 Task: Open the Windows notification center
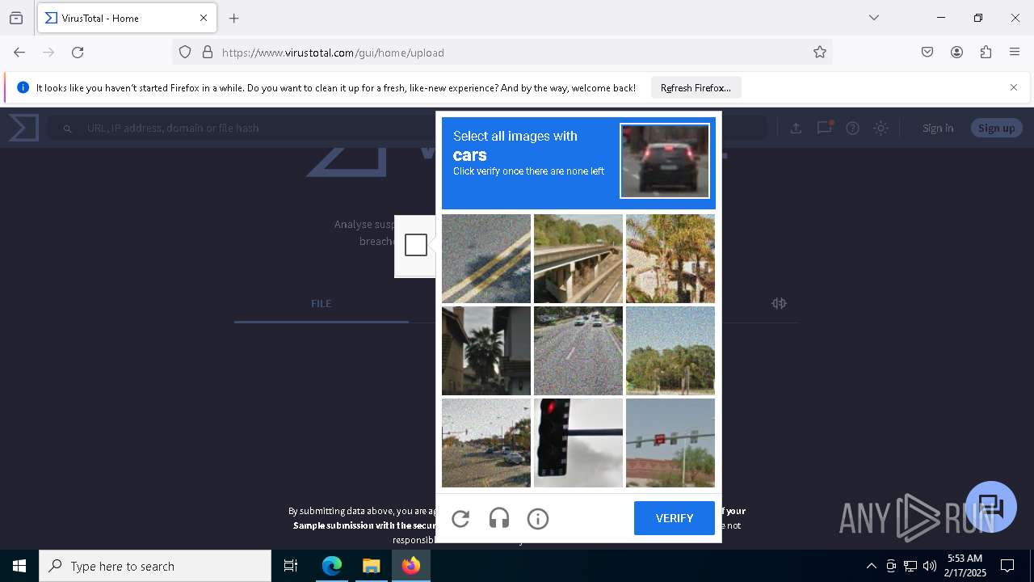click(x=1007, y=566)
